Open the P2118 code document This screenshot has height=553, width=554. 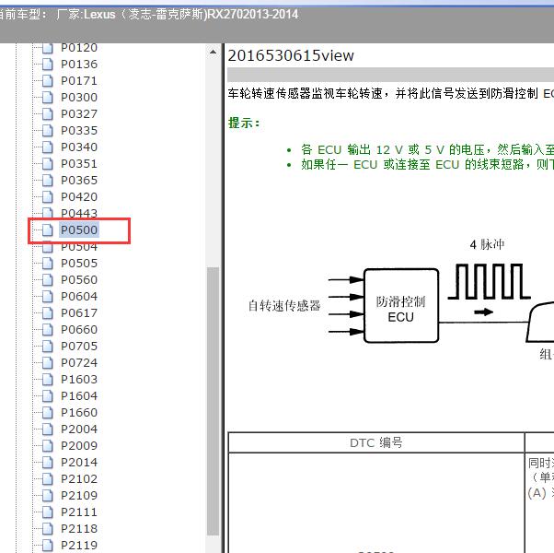tap(79, 529)
